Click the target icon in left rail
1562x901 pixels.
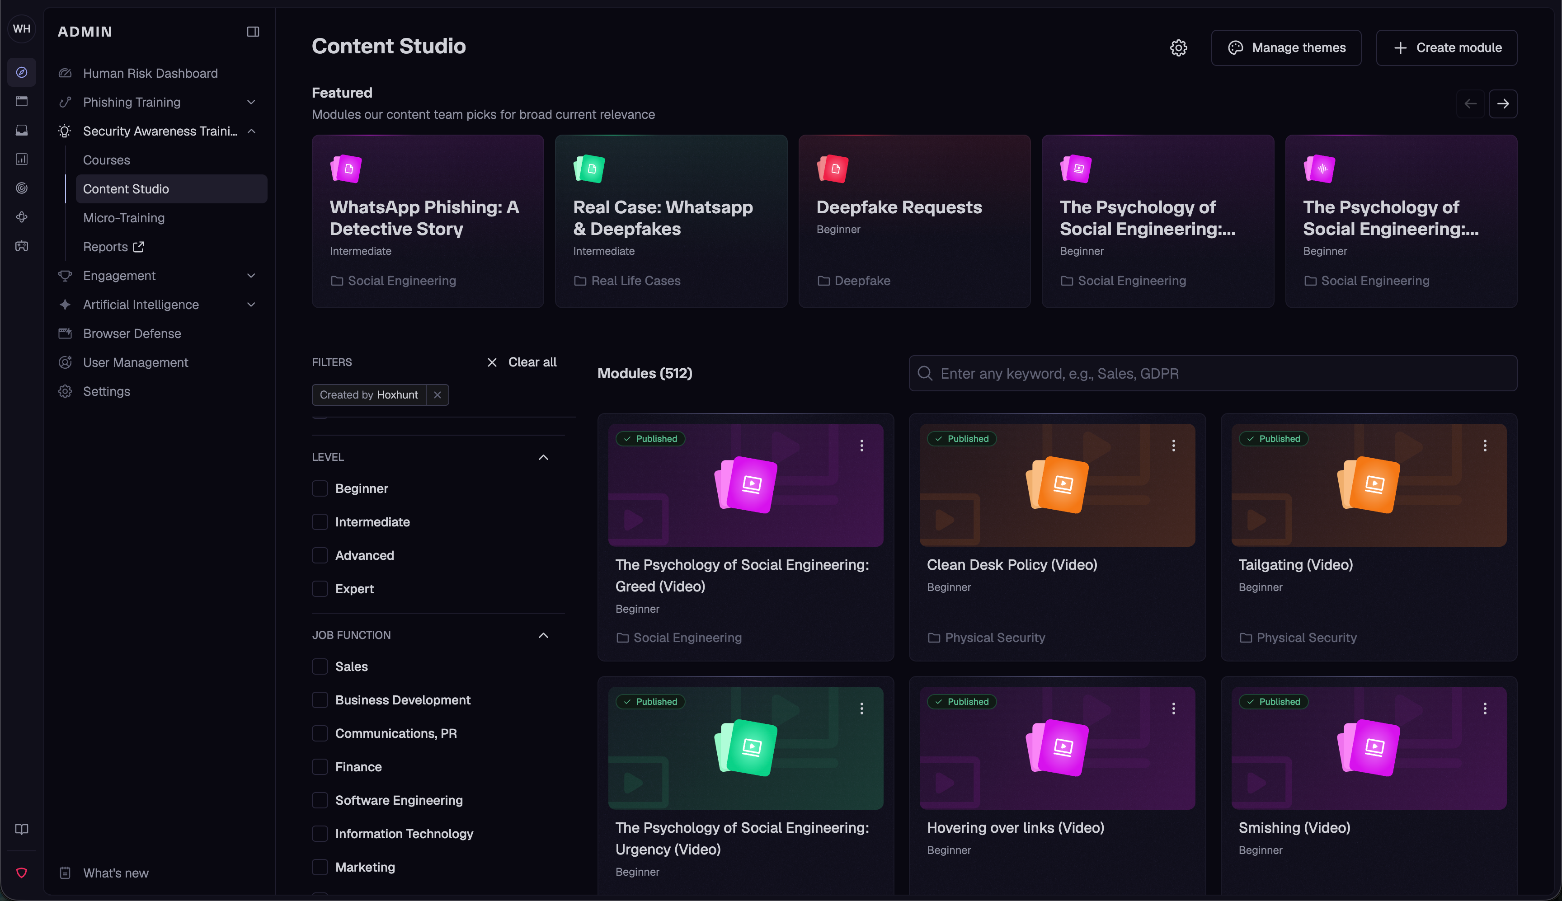[x=22, y=188]
